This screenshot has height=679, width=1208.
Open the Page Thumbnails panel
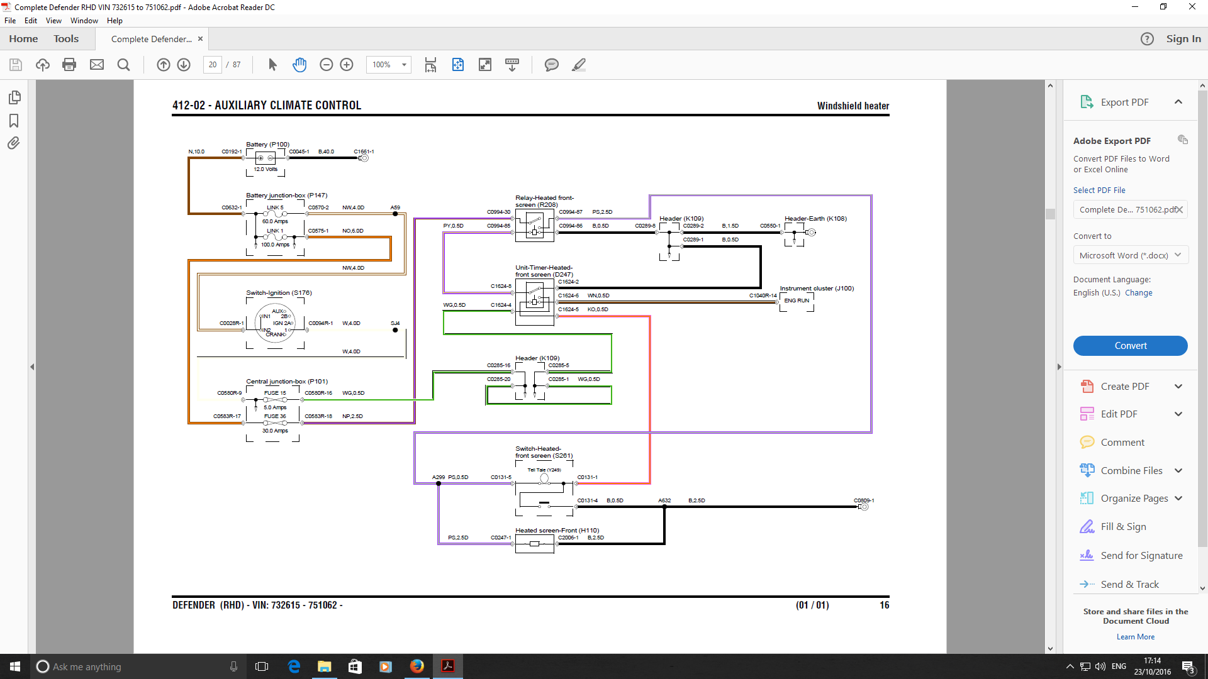click(14, 97)
